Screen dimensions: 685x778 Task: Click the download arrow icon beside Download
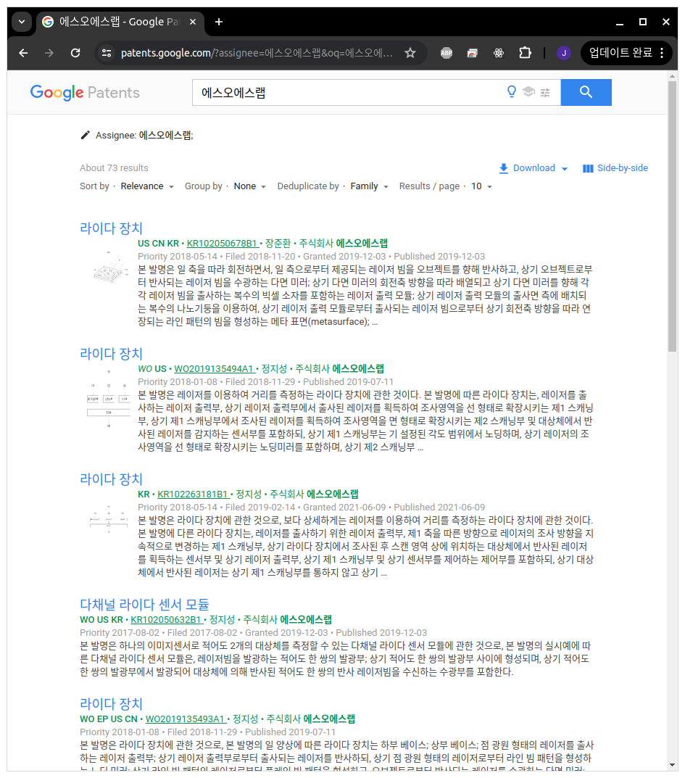[x=502, y=167]
